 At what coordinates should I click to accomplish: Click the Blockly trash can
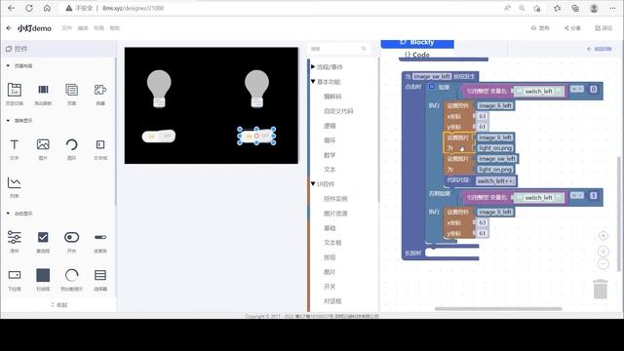coord(601,289)
